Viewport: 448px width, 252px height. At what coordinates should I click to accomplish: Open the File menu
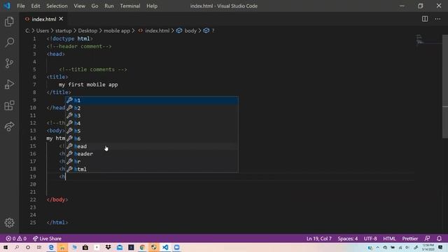coord(21,6)
